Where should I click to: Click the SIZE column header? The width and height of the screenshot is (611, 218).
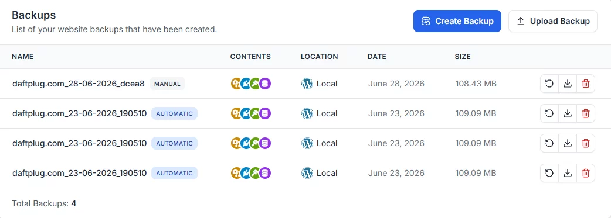pos(463,57)
